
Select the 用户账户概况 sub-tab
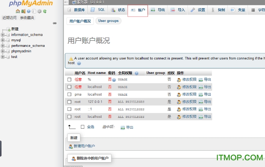coord(80,21)
